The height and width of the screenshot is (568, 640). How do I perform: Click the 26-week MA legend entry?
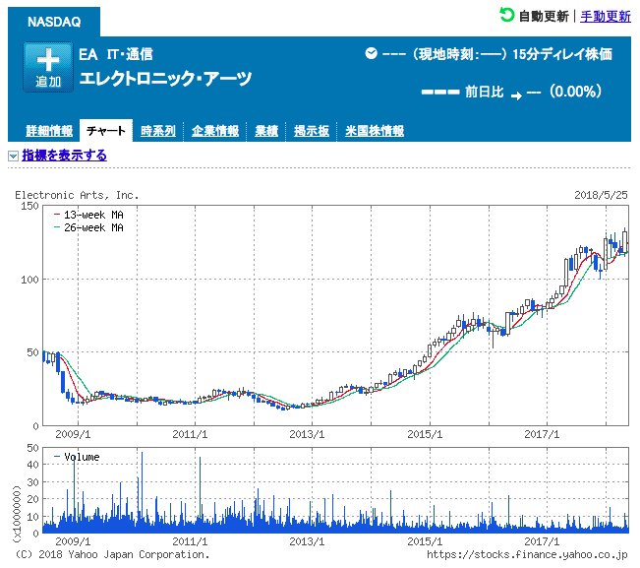(x=89, y=227)
